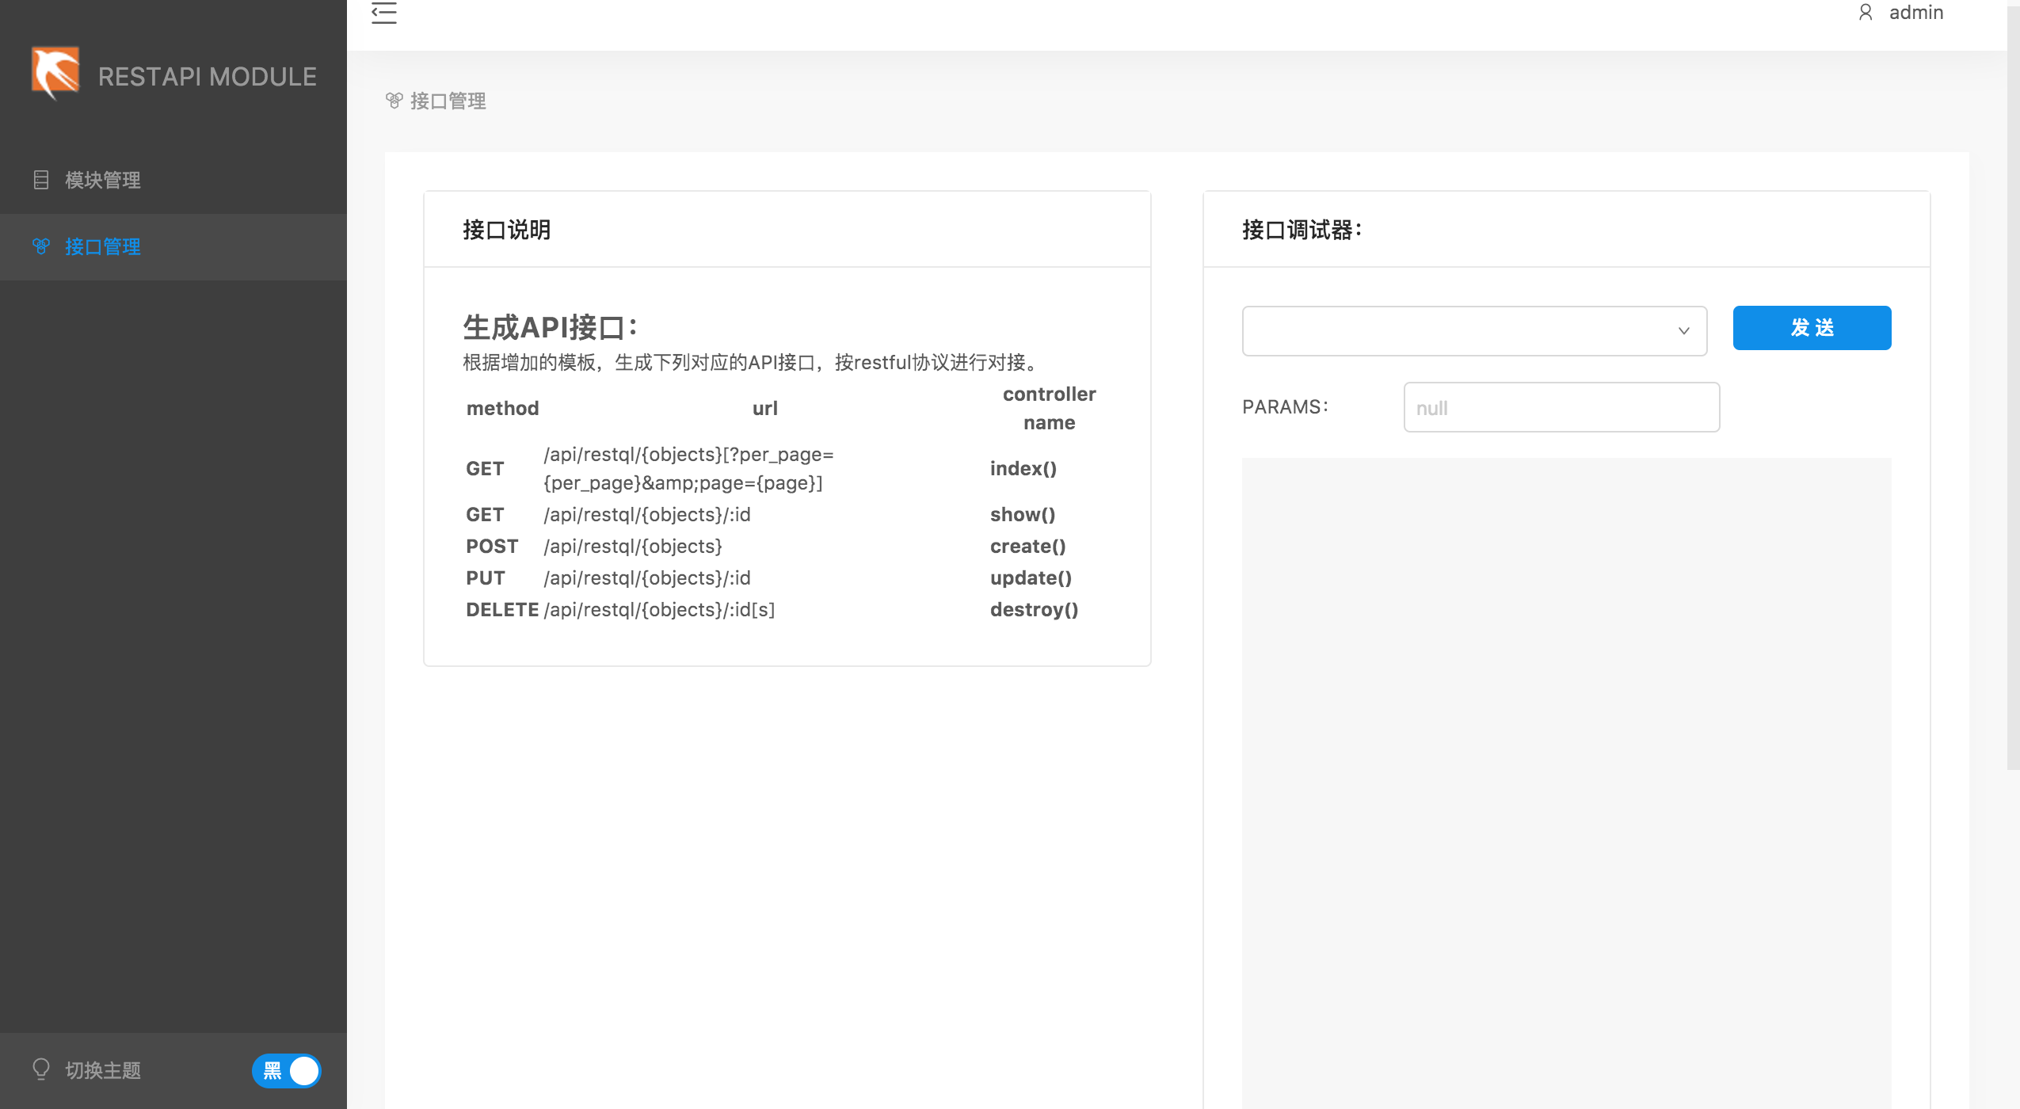Open 模块管理 menu item

(x=103, y=180)
